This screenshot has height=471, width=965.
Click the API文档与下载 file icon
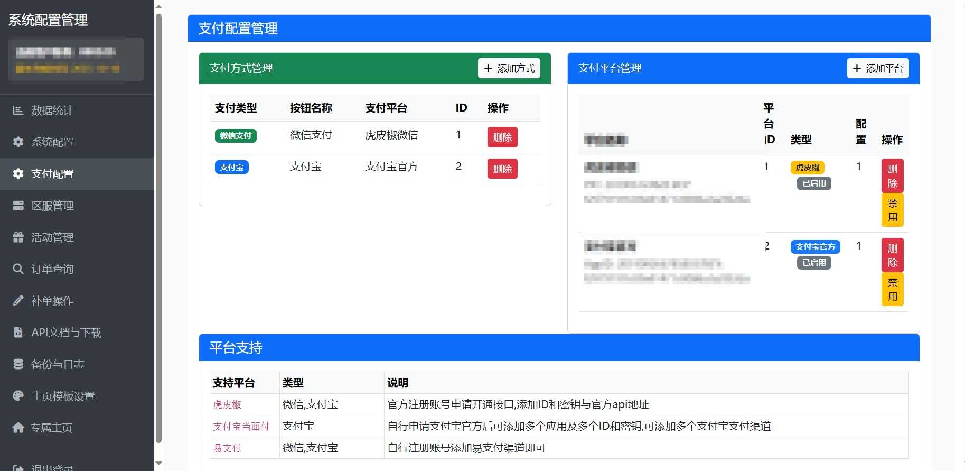click(x=18, y=333)
